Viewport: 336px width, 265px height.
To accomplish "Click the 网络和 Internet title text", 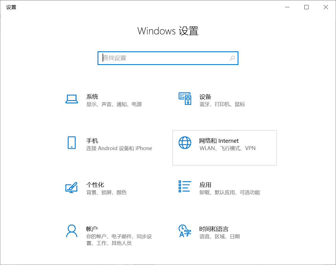I will [219, 141].
